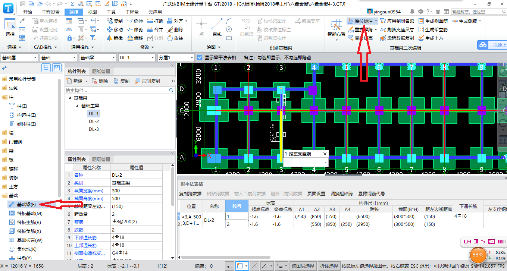Toggle the status bar X cross-snap button
Screen dimensions: 507x271
tap(254, 266)
